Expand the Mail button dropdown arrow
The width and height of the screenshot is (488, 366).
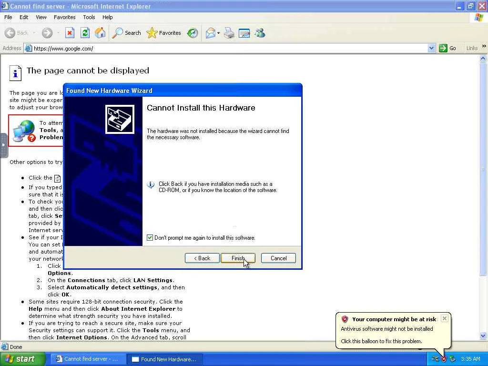pyautogui.click(x=218, y=33)
